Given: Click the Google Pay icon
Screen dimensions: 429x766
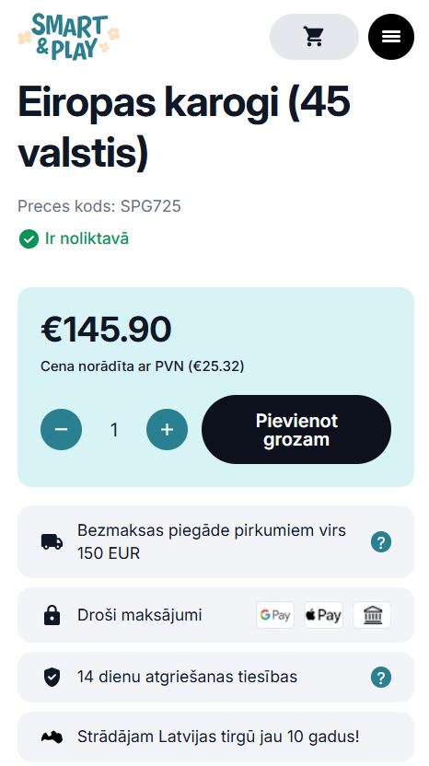Looking at the screenshot, I should click(275, 615).
